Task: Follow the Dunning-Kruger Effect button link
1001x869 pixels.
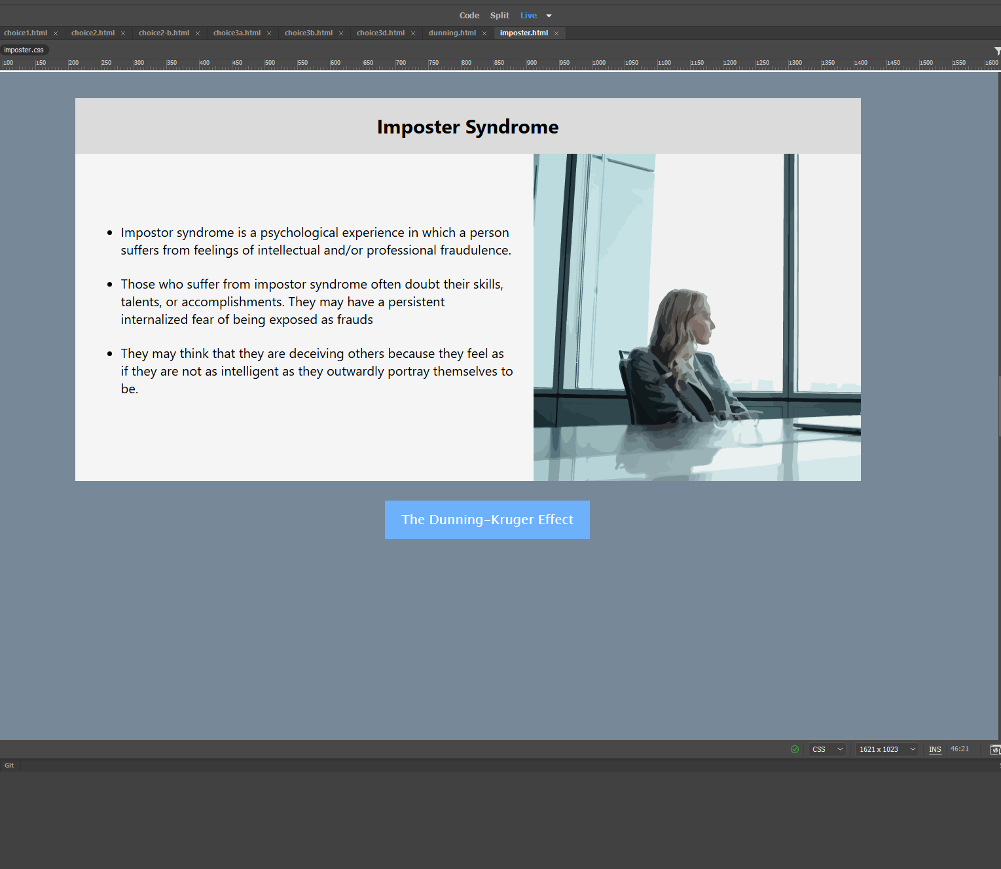Action: [487, 520]
